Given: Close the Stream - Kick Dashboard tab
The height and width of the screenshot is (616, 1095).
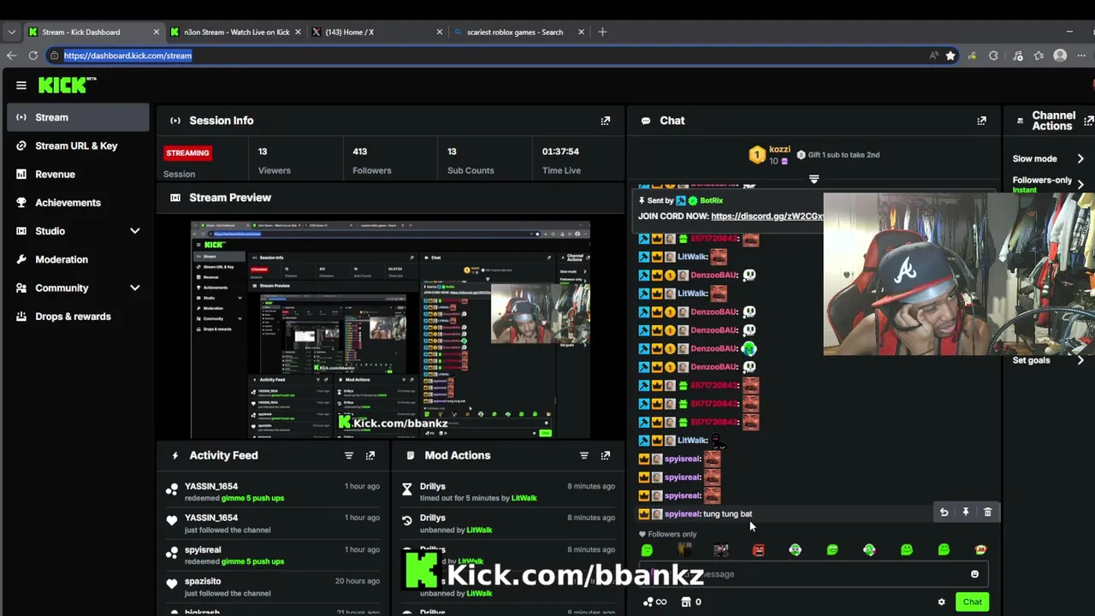Looking at the screenshot, I should click(x=156, y=33).
